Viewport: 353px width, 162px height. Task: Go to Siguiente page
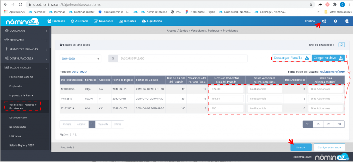pos(103,124)
